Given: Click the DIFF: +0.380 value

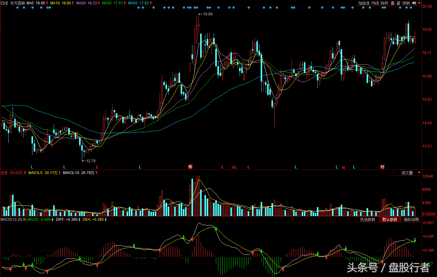Looking at the screenshot, I should [x=67, y=219].
